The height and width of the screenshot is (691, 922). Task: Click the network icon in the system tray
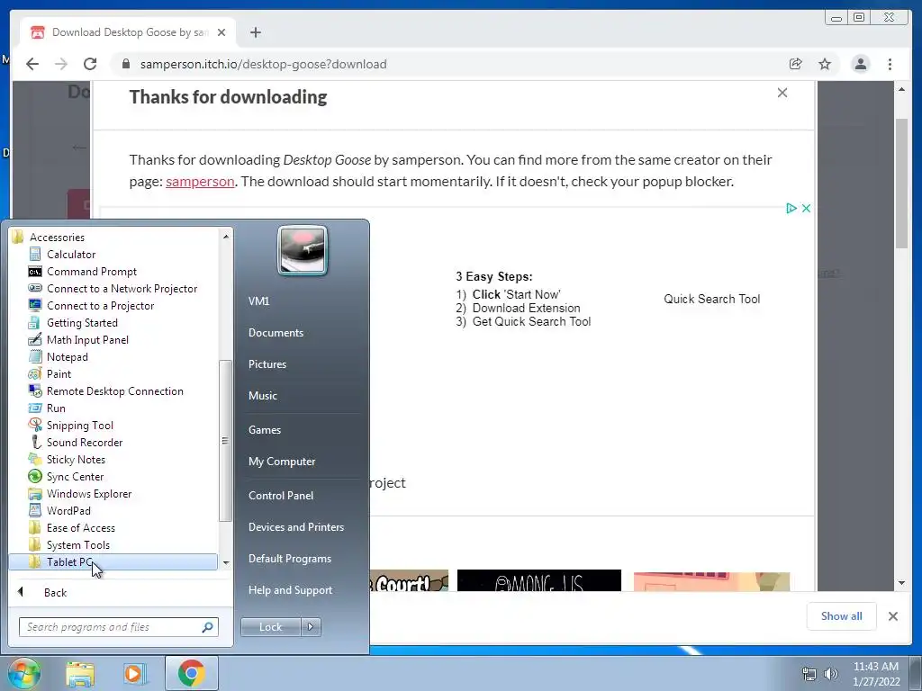809,674
